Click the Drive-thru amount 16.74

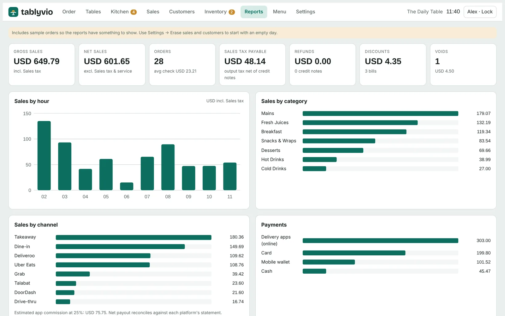(x=238, y=302)
